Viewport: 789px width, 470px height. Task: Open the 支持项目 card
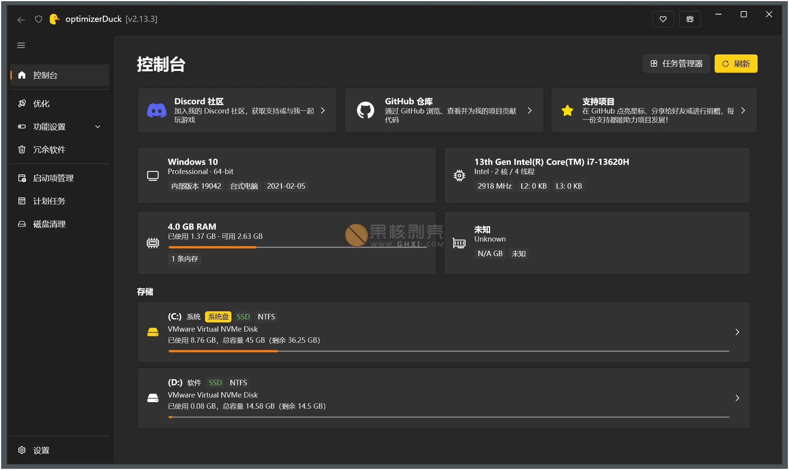tap(654, 110)
